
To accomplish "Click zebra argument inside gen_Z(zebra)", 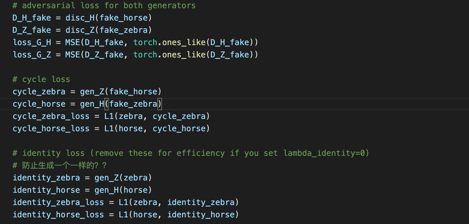I will point(136,178).
